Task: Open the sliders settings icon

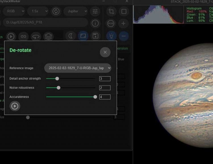Action: click(95, 12)
